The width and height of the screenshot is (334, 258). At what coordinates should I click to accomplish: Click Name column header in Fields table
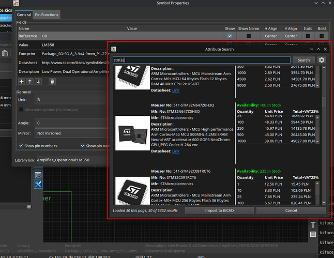click(x=24, y=28)
